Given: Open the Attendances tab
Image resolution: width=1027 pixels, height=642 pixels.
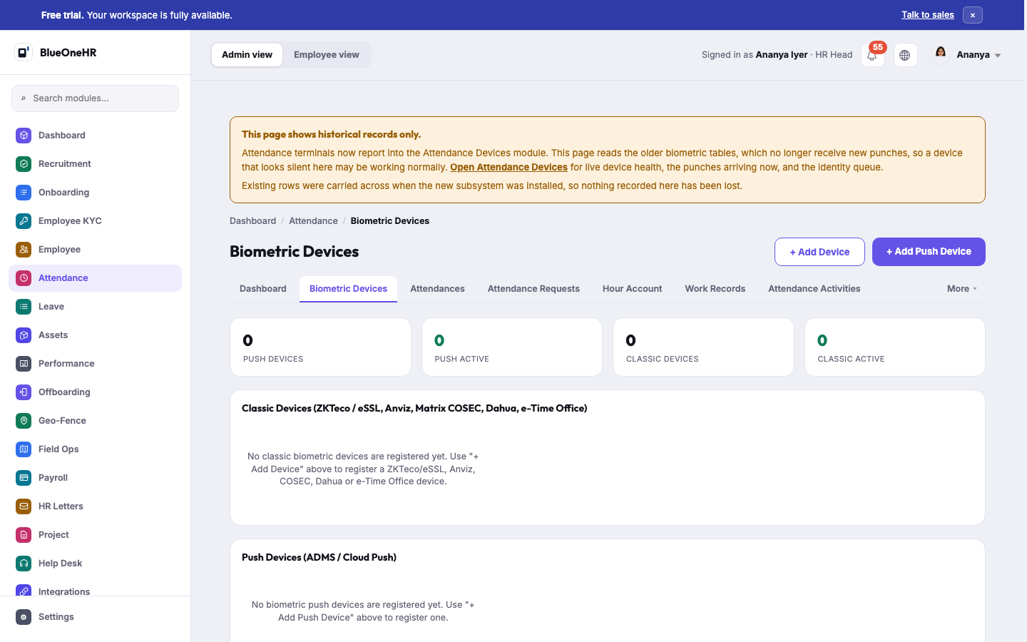Looking at the screenshot, I should [x=437, y=289].
